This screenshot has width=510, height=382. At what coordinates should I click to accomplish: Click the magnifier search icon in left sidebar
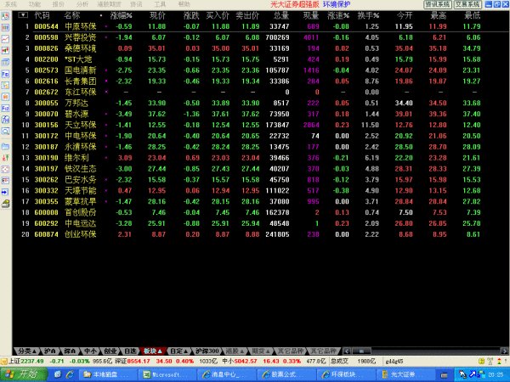5,132
